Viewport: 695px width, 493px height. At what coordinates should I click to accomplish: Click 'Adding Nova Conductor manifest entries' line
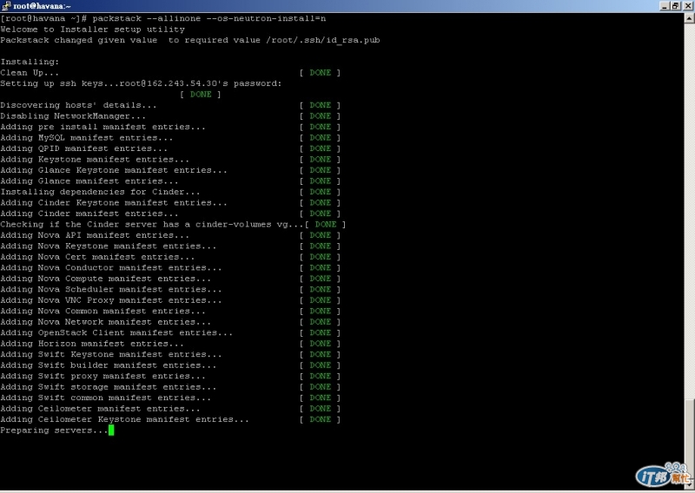pos(111,268)
